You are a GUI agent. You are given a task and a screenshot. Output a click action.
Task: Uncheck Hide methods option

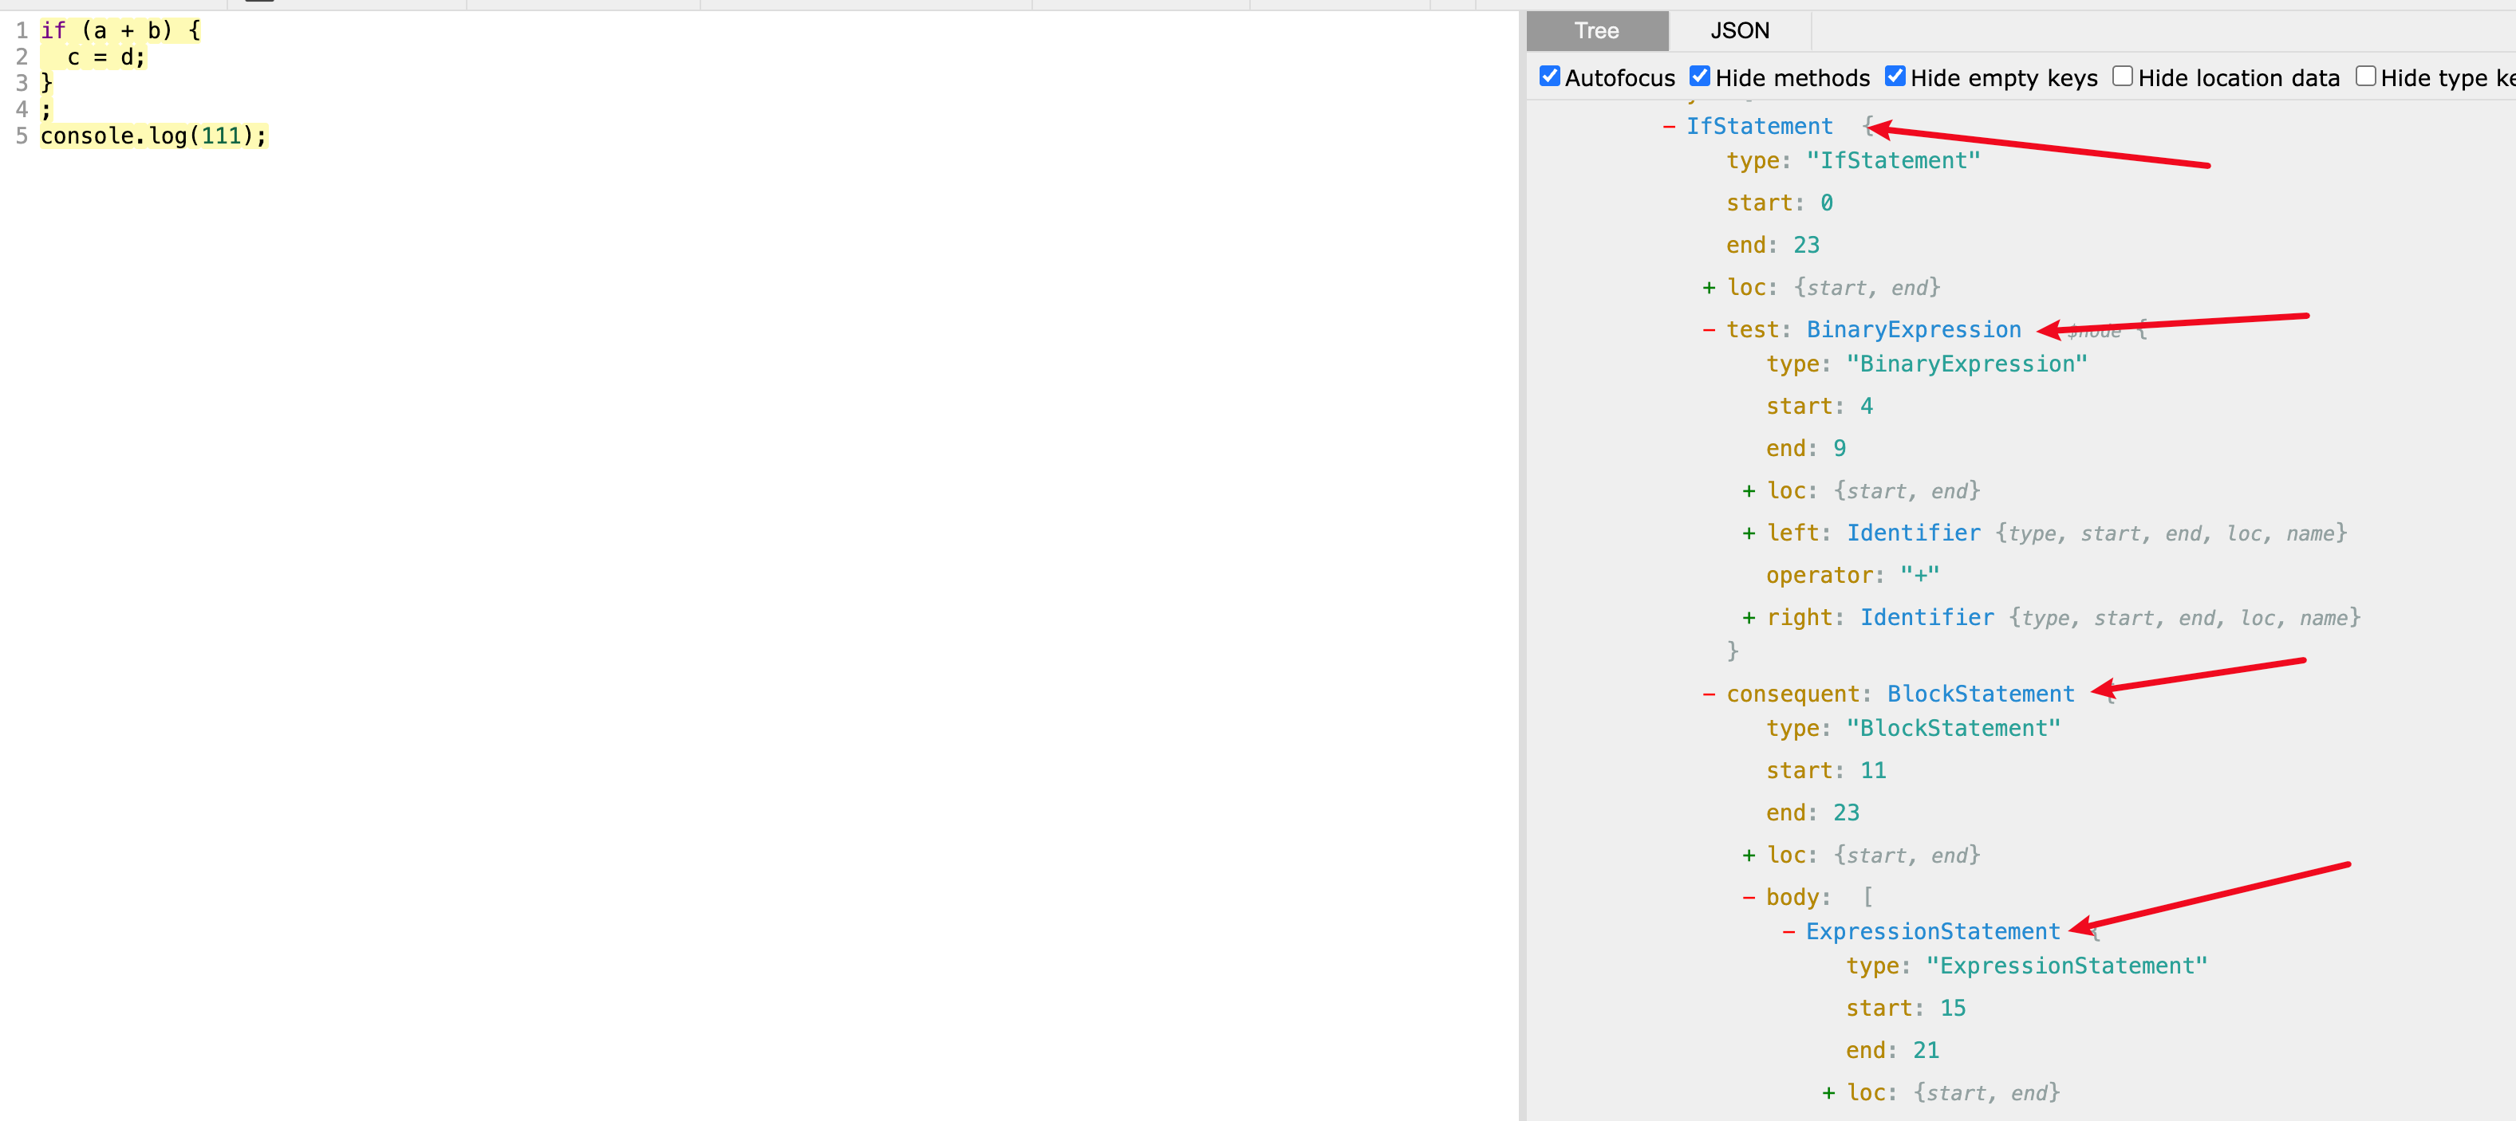1699,77
